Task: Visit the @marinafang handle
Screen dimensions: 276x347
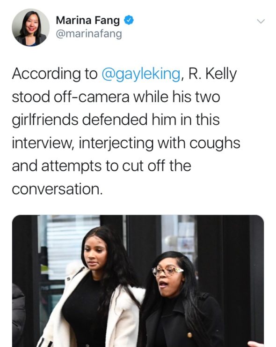Action: click(x=89, y=34)
